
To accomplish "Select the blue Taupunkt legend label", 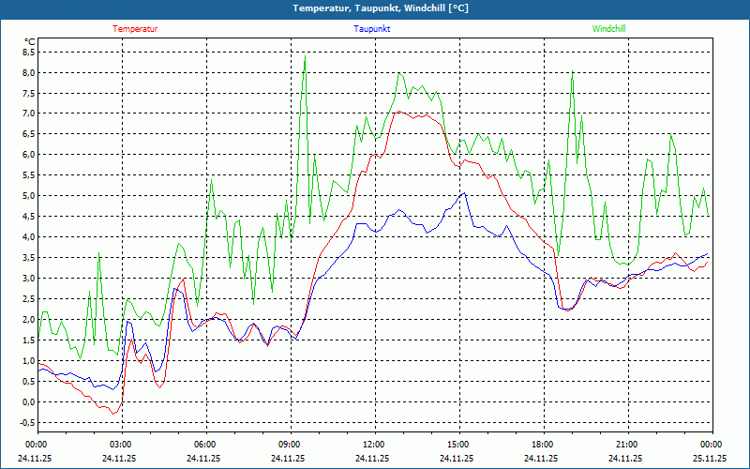I will point(372,29).
